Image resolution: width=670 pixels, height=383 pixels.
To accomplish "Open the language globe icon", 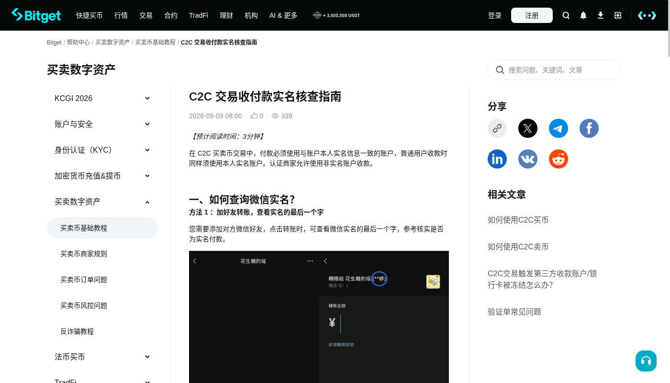I will tap(618, 15).
